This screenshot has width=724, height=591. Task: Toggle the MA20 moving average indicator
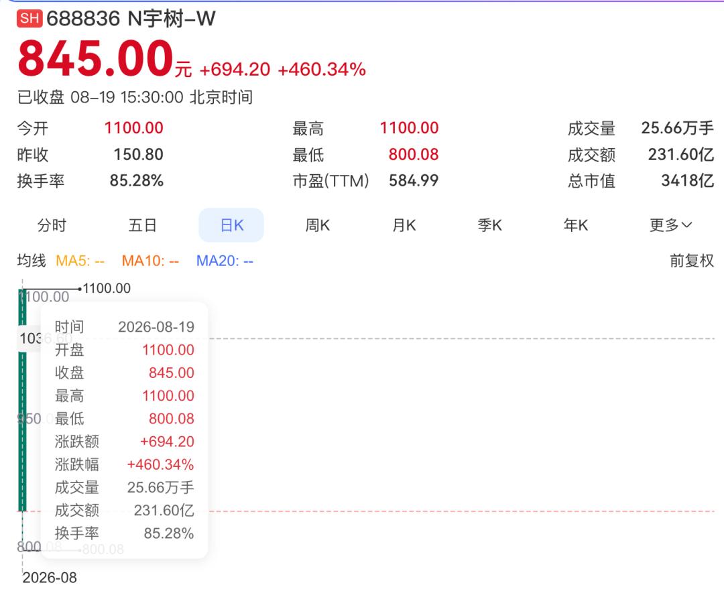click(x=225, y=261)
